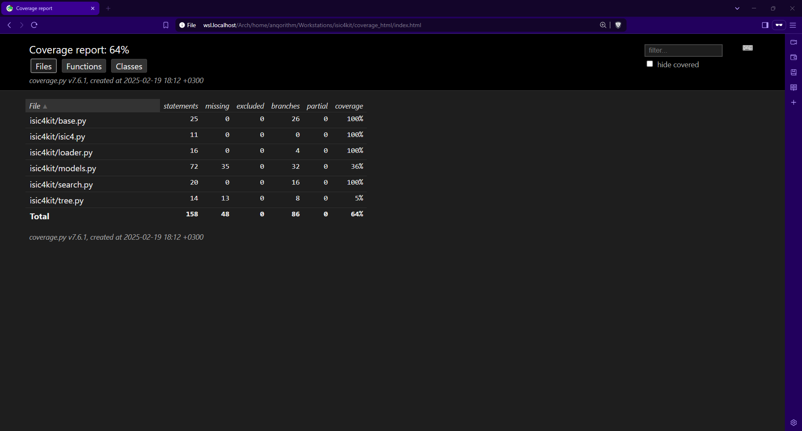The height and width of the screenshot is (431, 802).
Task: Open the bookmarks panel in sidebar
Action: click(x=794, y=72)
